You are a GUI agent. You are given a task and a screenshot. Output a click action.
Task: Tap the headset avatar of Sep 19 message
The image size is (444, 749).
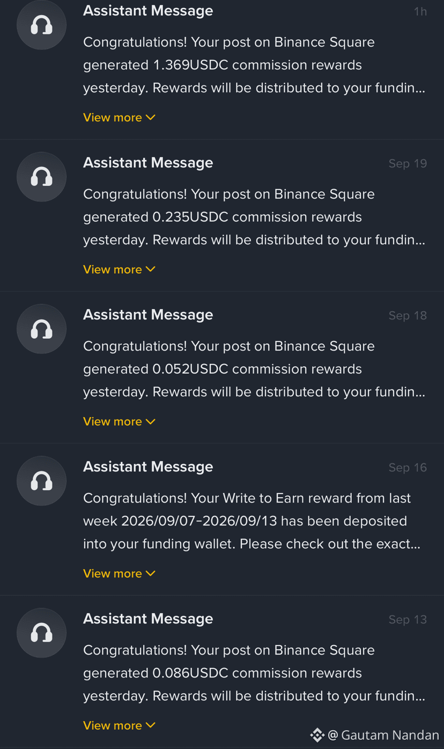point(41,177)
